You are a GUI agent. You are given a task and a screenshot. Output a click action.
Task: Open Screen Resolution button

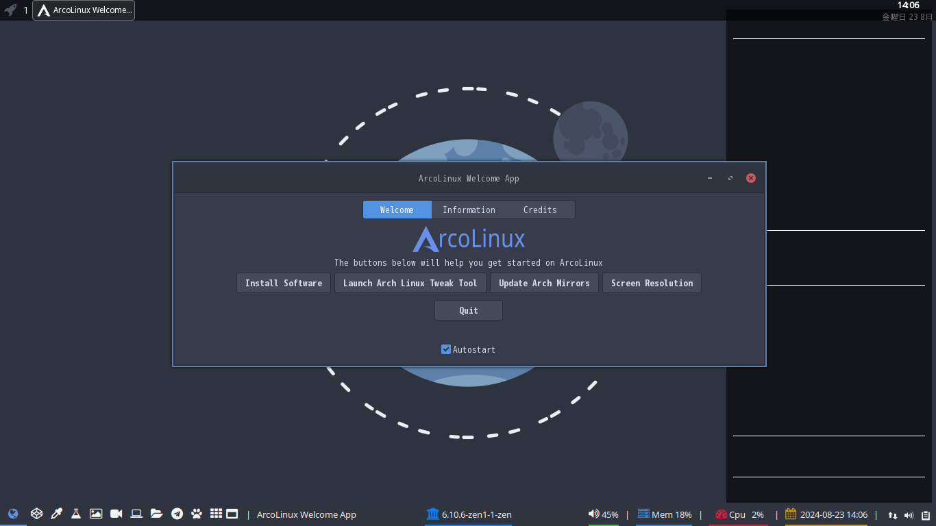click(x=652, y=283)
